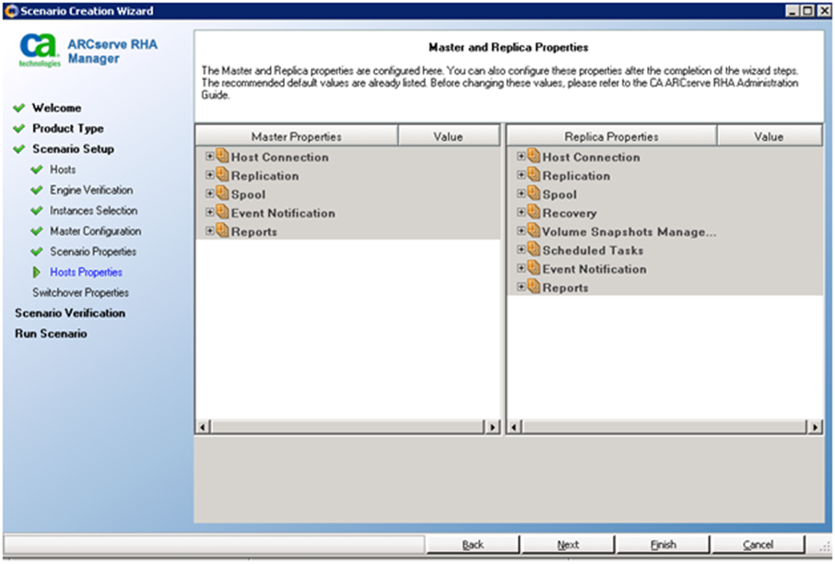Click the Master Host Connection folder icon

tap(222, 156)
